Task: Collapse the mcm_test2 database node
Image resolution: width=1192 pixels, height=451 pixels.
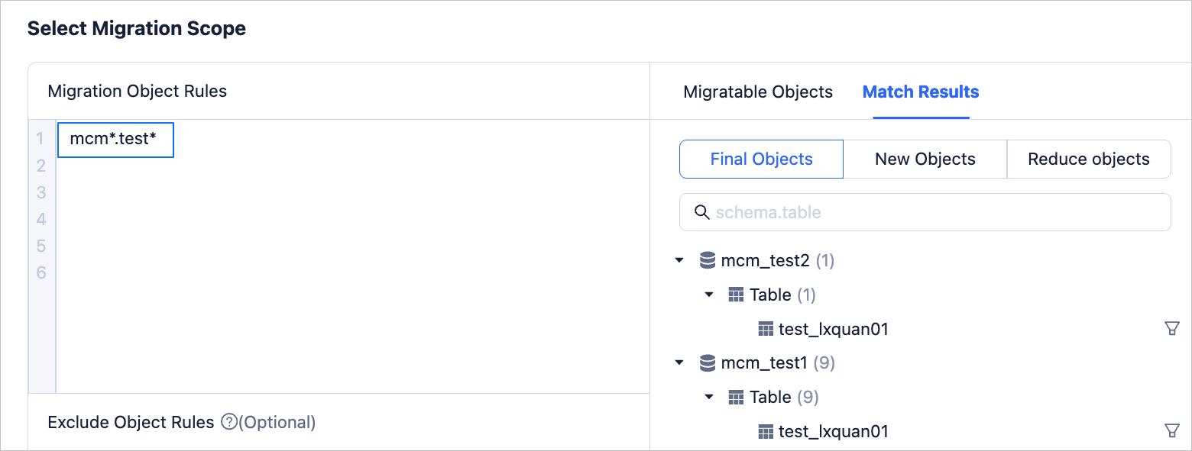Action: 679,261
